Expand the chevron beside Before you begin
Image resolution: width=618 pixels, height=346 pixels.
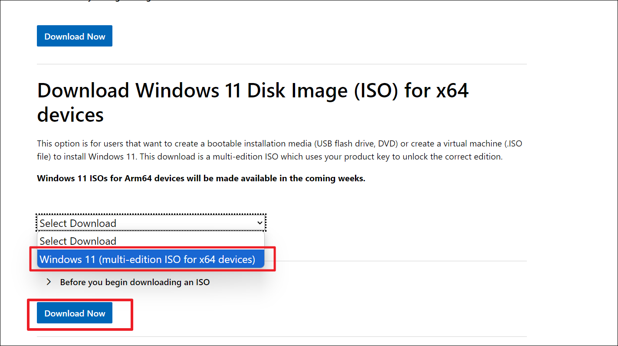pyautogui.click(x=49, y=282)
